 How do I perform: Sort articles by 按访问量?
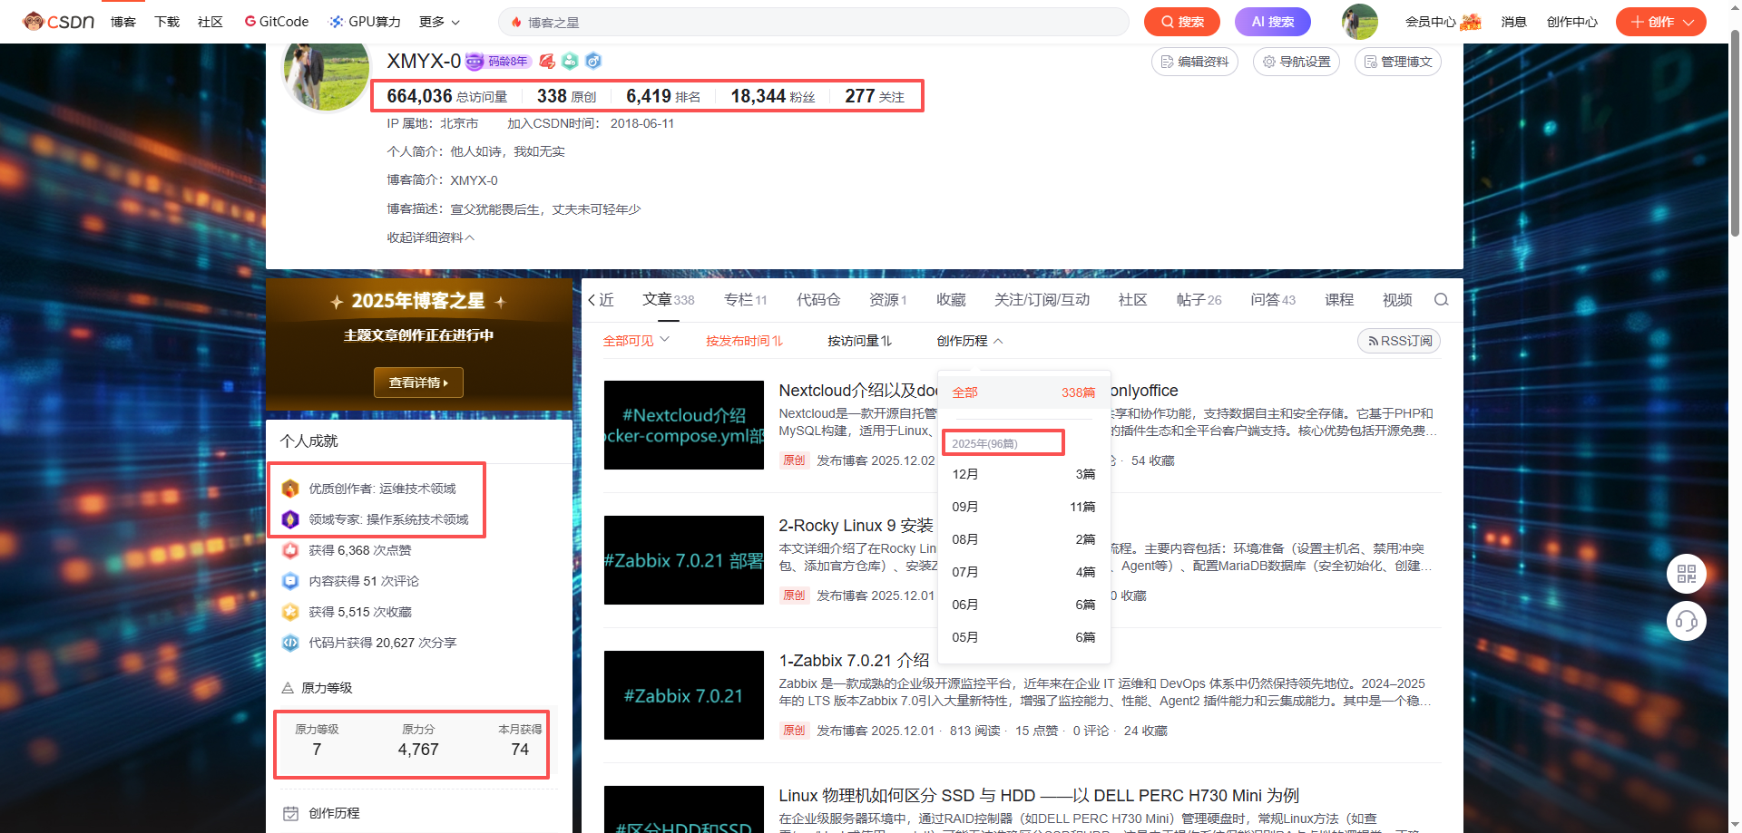click(859, 341)
